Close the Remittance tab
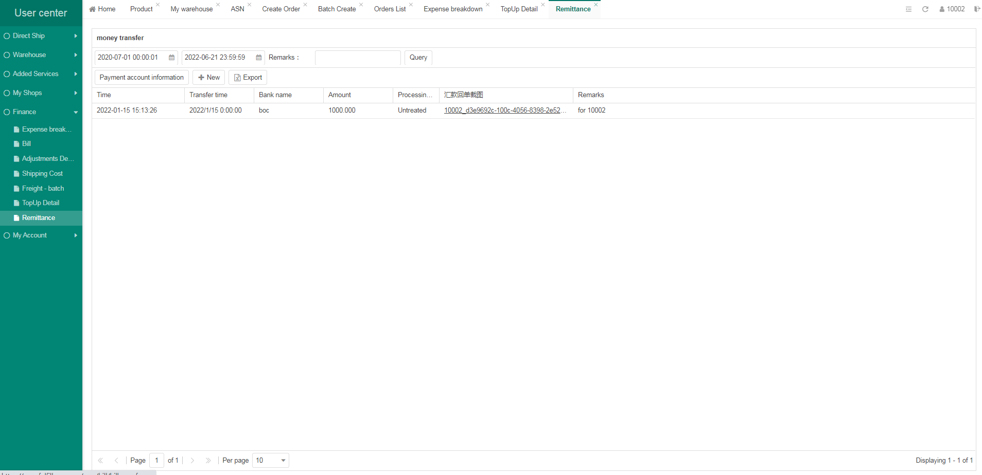982x475 pixels. (x=596, y=5)
